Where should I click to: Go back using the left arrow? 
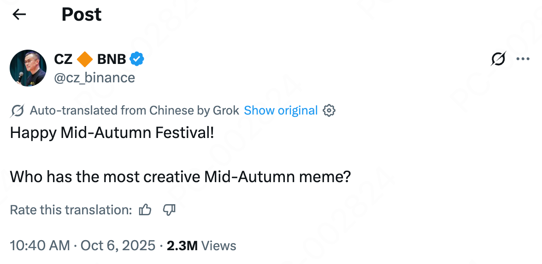click(19, 15)
